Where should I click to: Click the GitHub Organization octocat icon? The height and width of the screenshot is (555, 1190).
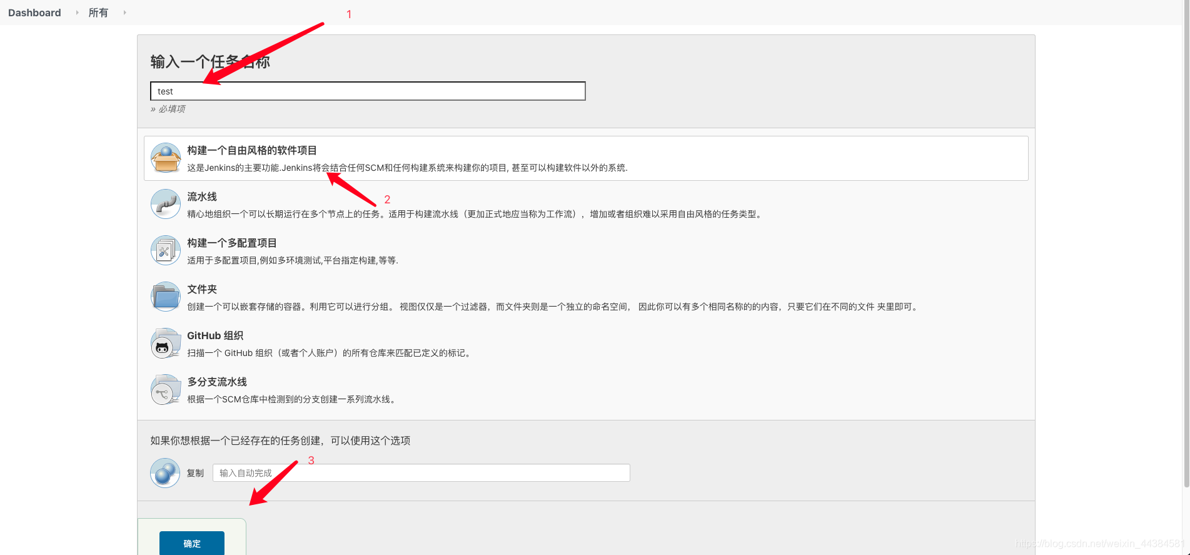click(x=166, y=343)
